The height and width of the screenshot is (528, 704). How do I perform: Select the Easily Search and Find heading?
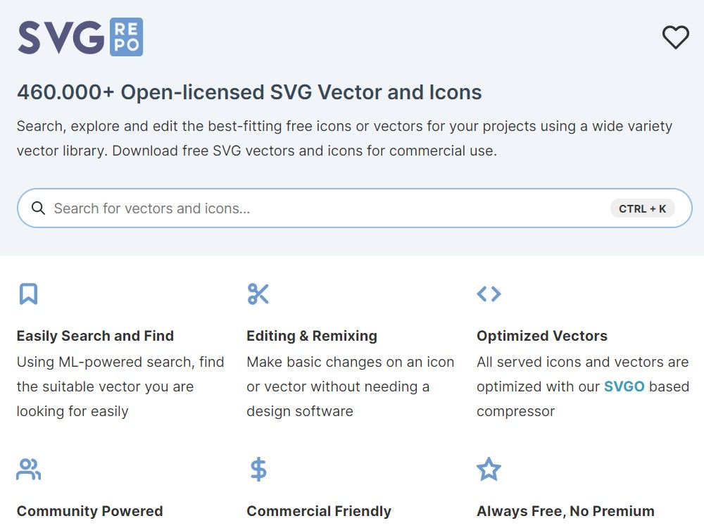pos(95,336)
